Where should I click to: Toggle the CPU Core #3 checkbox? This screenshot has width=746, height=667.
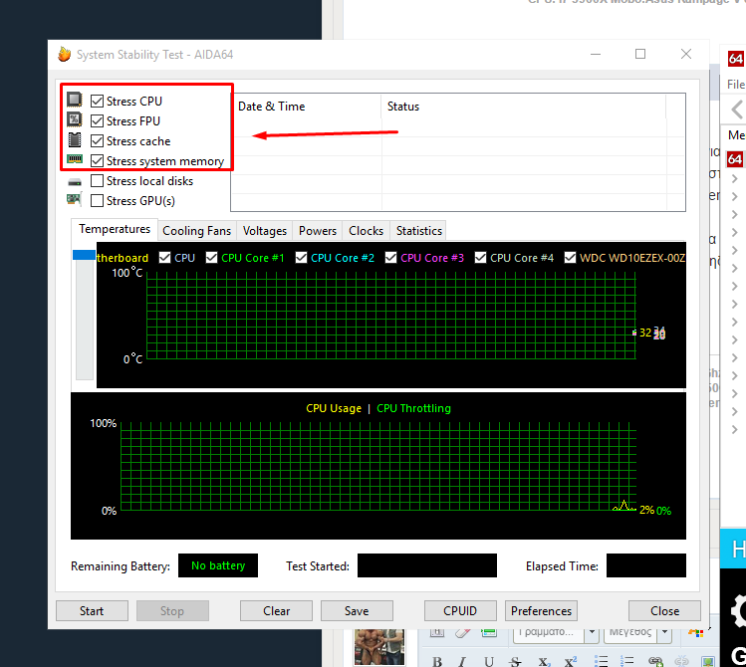(390, 257)
